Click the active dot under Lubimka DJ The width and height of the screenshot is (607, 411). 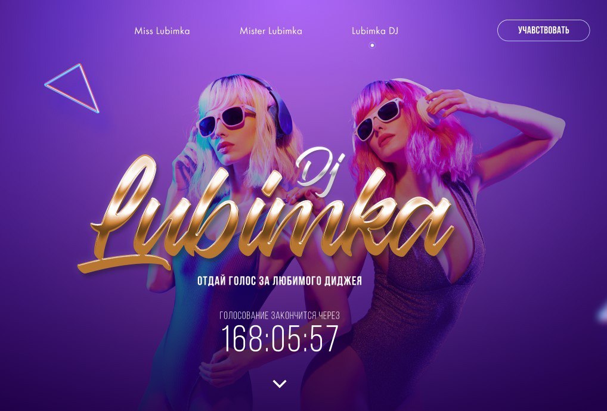click(372, 45)
